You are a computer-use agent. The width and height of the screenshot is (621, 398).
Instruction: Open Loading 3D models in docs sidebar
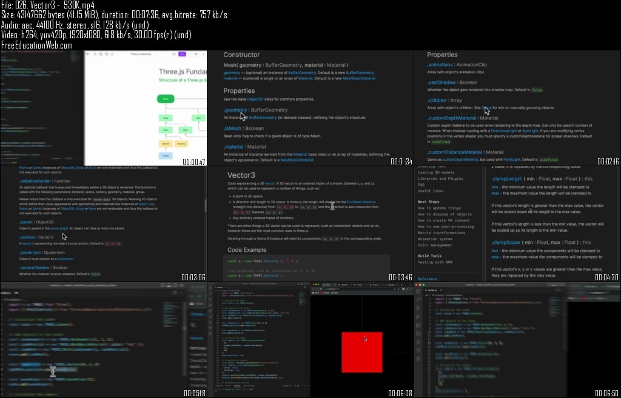coord(436,172)
